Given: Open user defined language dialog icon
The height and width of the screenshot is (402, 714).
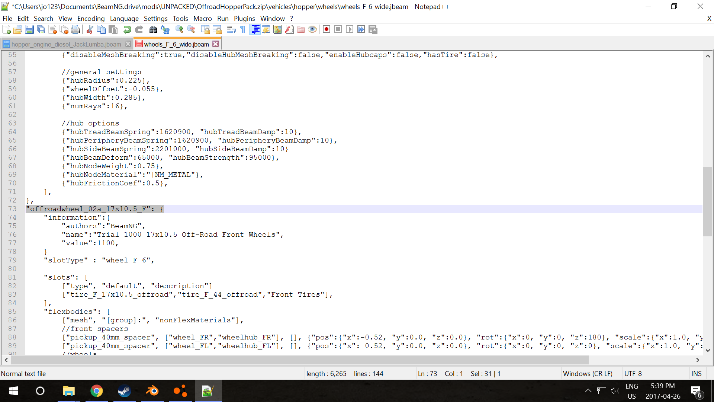Looking at the screenshot, I should pyautogui.click(x=266, y=29).
